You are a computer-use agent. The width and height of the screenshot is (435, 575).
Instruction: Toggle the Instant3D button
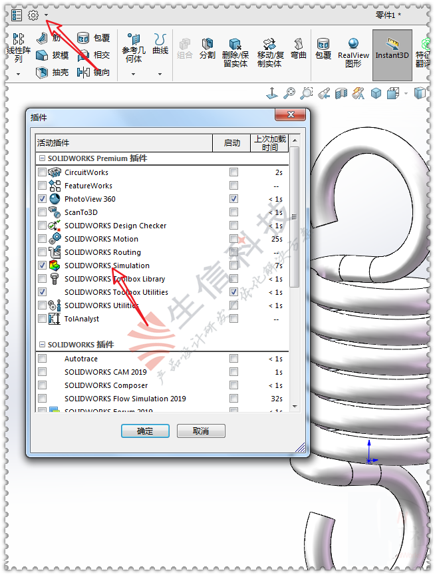click(392, 55)
